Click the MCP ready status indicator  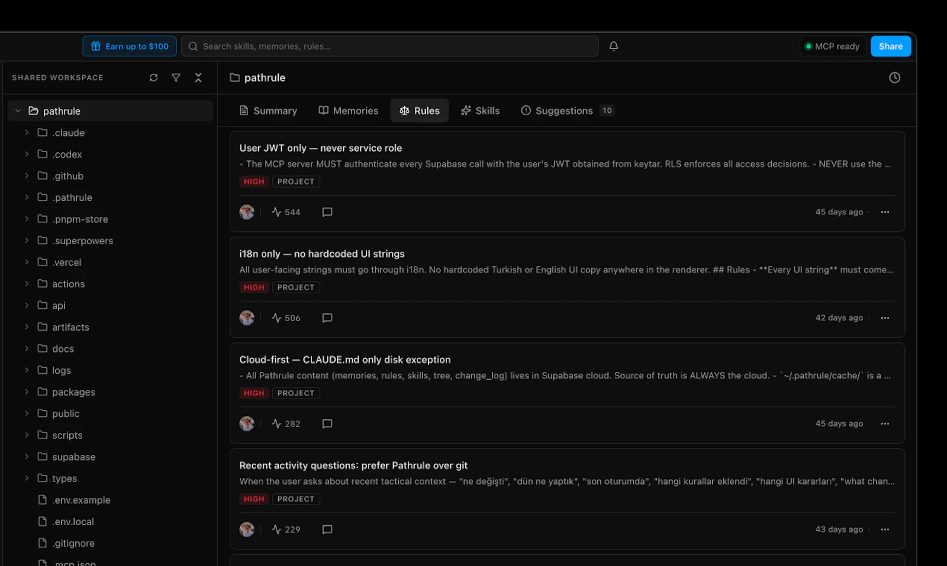(x=833, y=46)
